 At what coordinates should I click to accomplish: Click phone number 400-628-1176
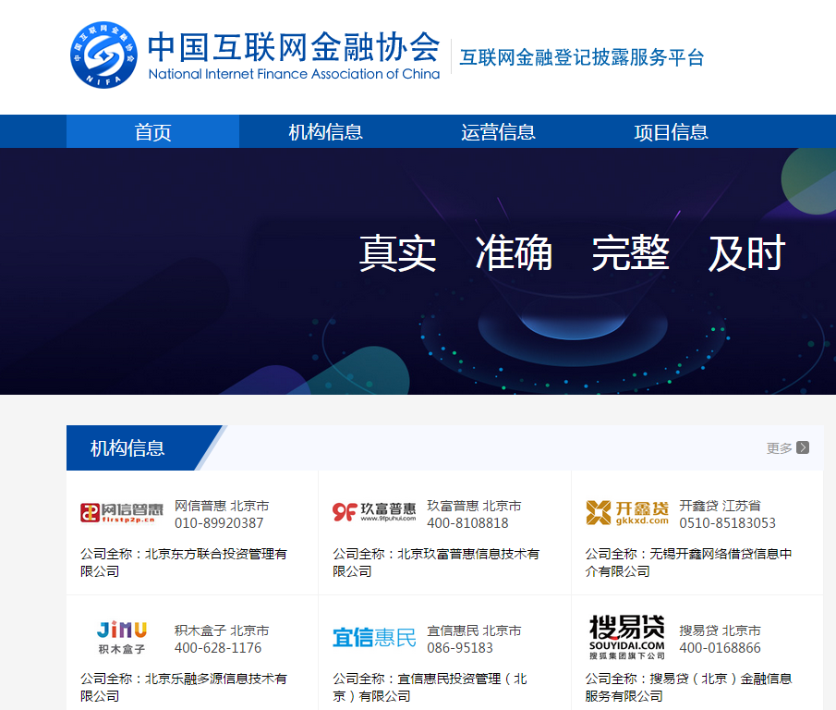tap(217, 647)
